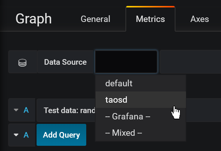This screenshot has height=151, width=221.
Task: Go to the Axes tab
Action: point(200,19)
